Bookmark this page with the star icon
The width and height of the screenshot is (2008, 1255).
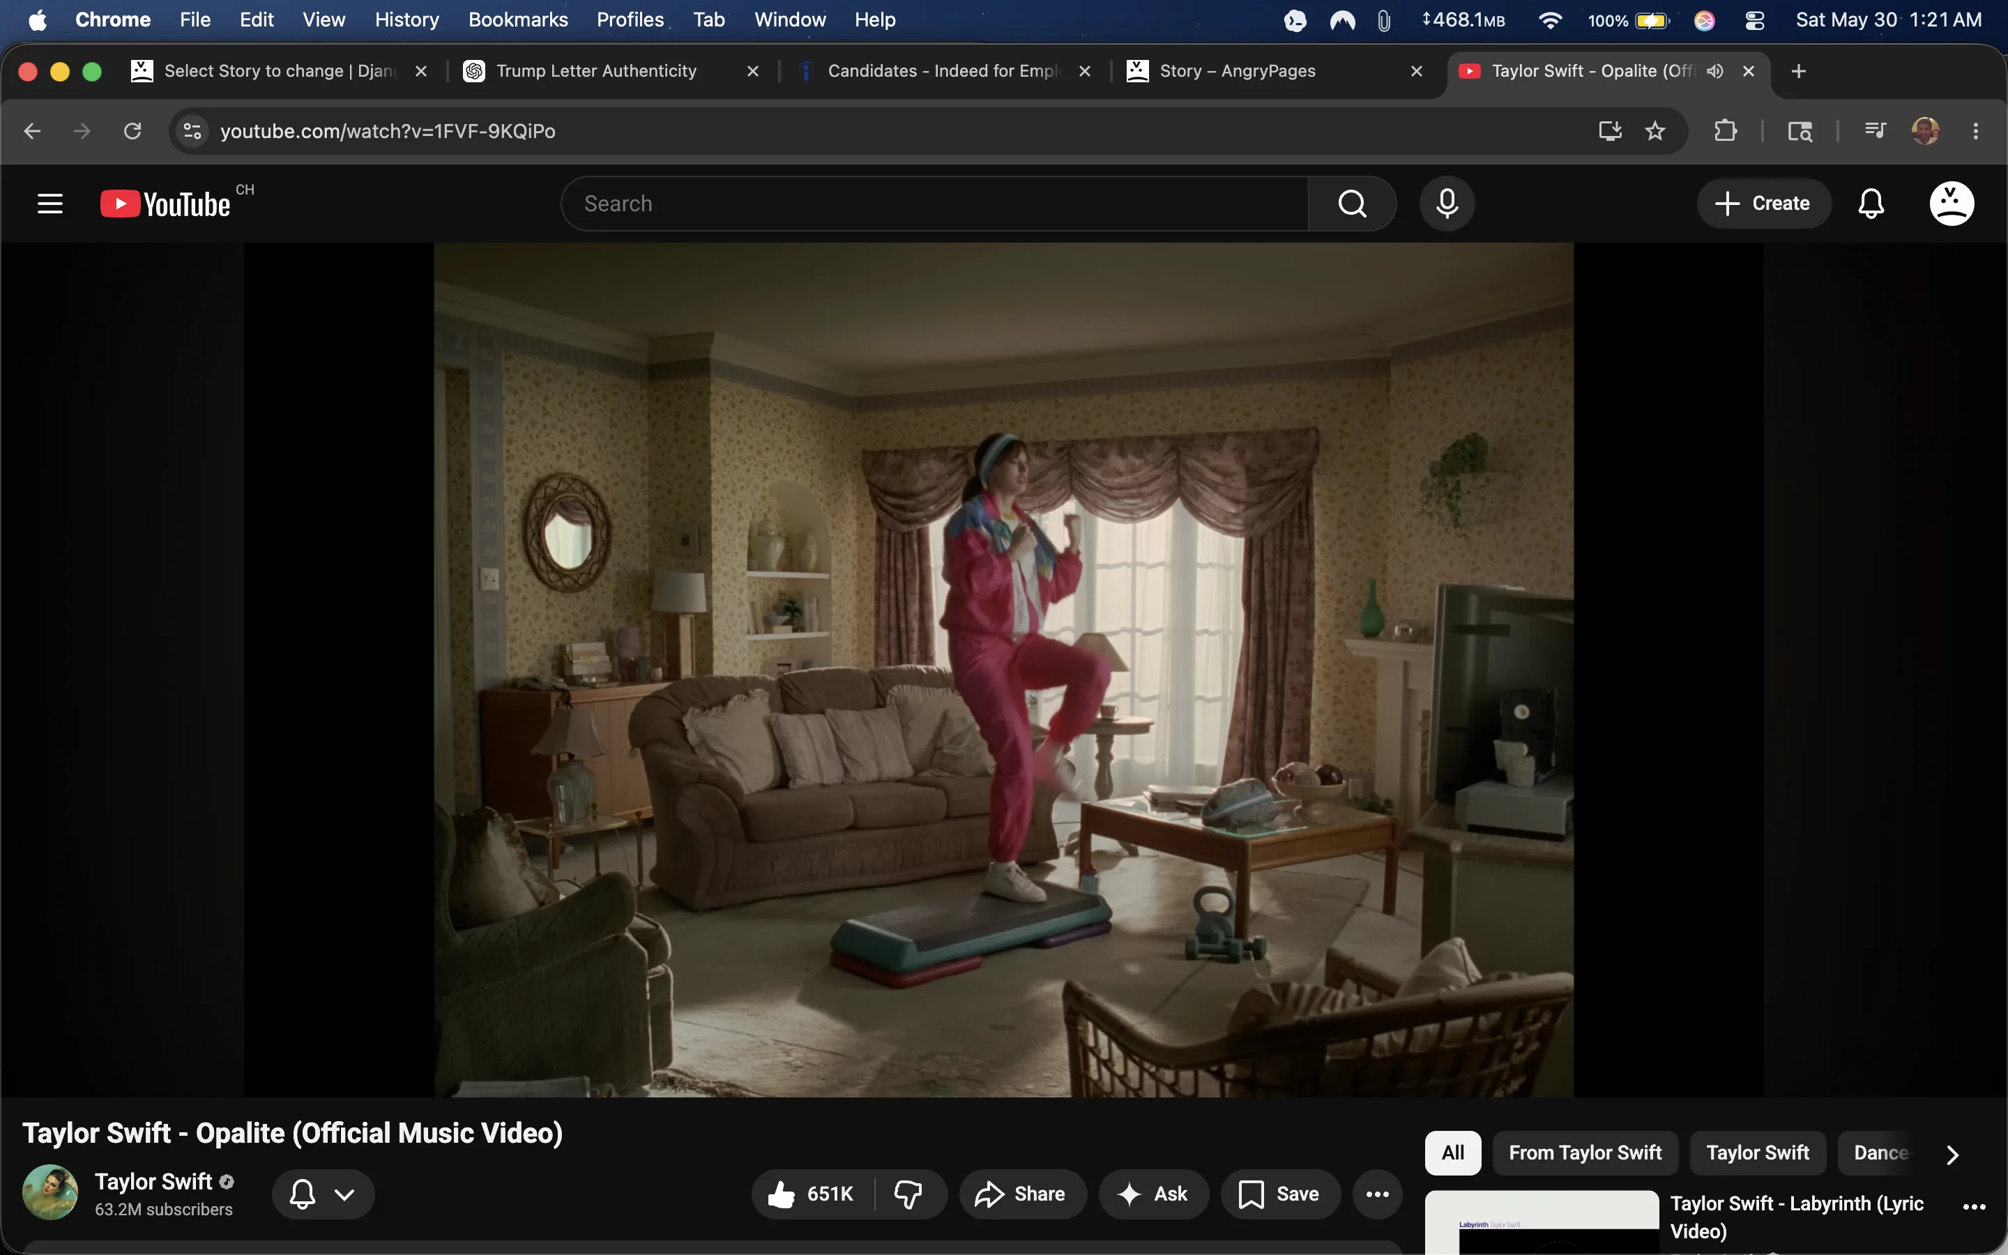tap(1655, 131)
